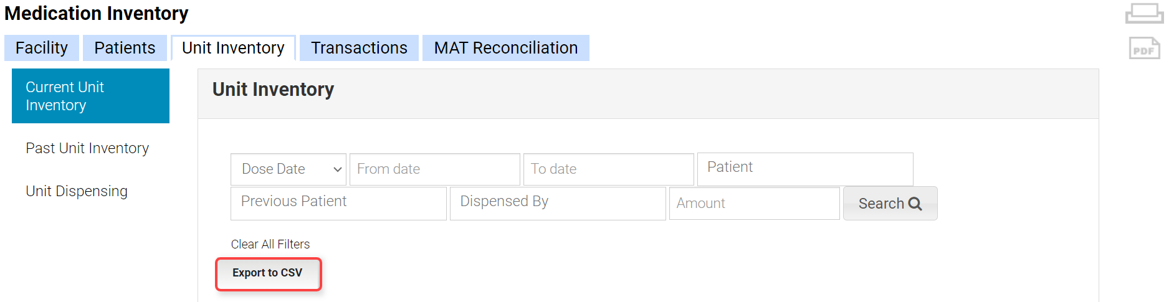1174x302 pixels.
Task: Click the Clear All Filters link
Action: (x=270, y=244)
